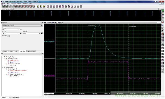Click the four-quadrant layout toolbar icon
This screenshot has width=165, height=99.
point(66,7)
